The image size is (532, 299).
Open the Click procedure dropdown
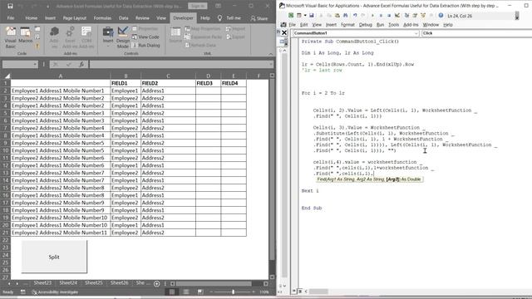pyautogui.click(x=476, y=33)
